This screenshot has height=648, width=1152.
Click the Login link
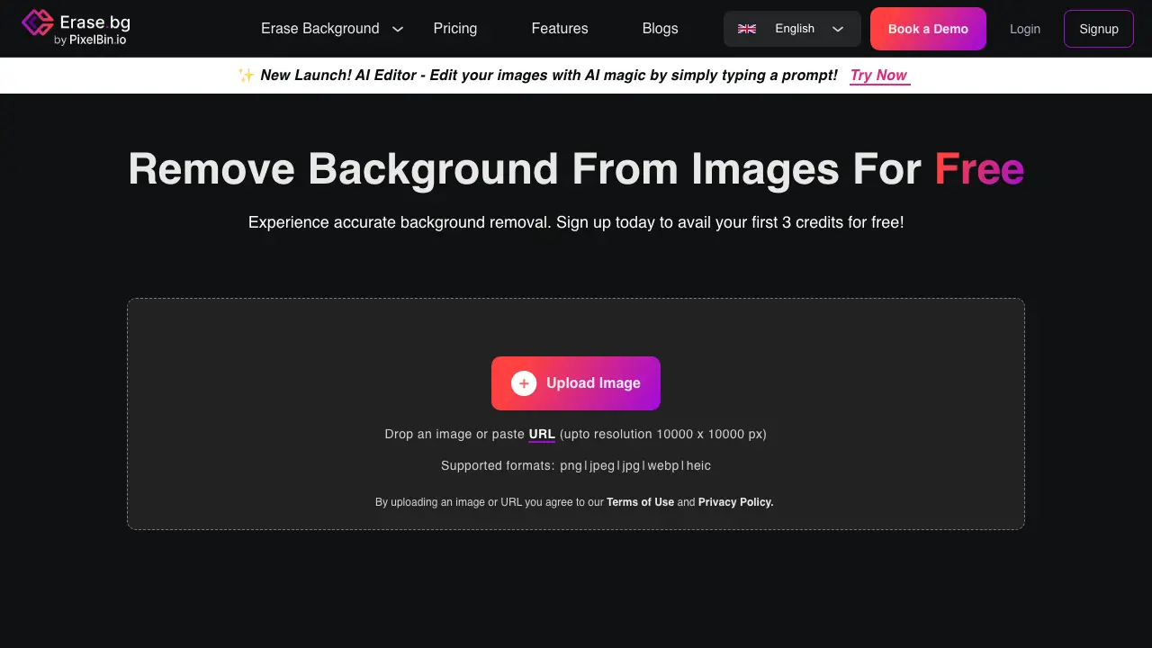1025,29
